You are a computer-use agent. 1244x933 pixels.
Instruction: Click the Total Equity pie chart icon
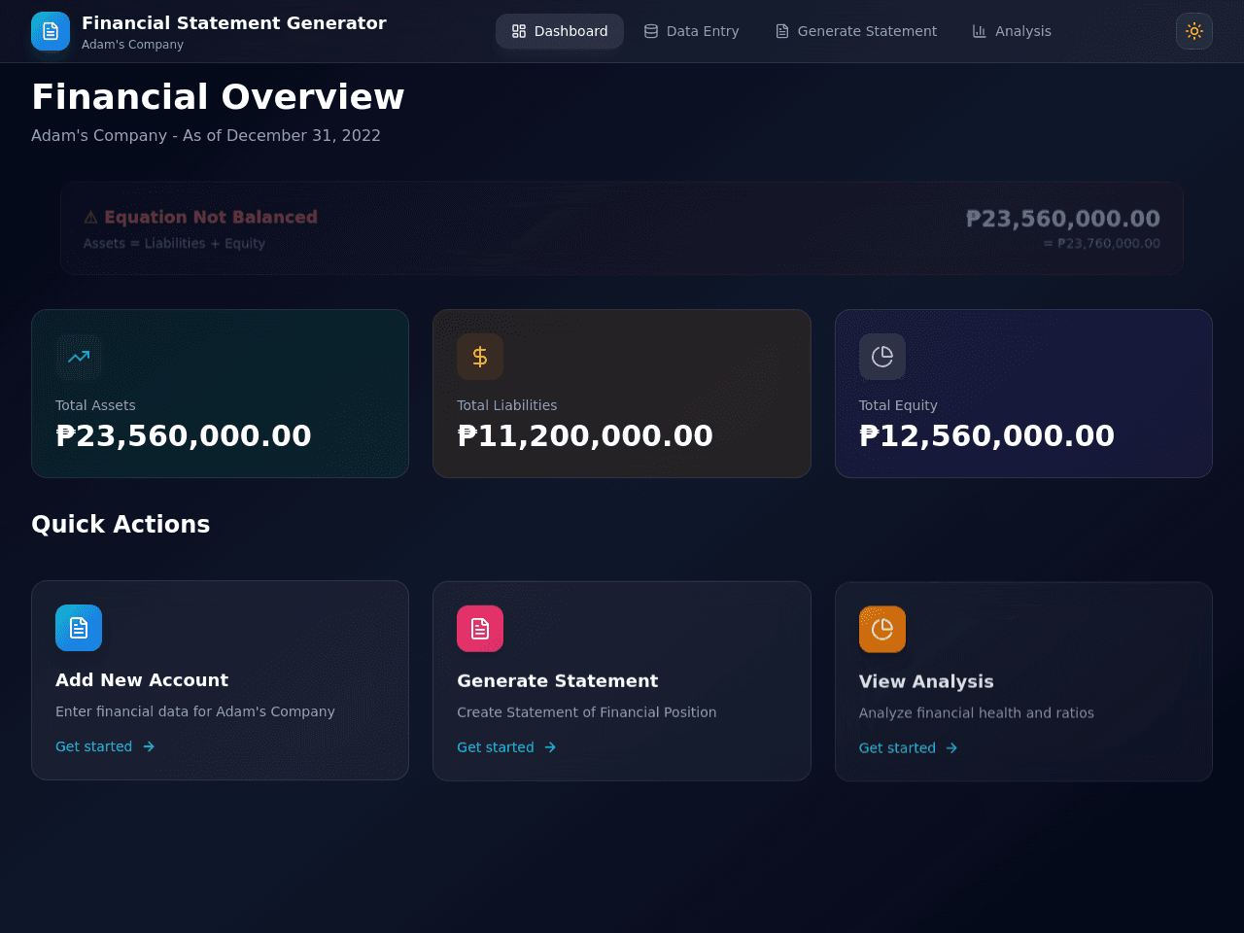[882, 357]
